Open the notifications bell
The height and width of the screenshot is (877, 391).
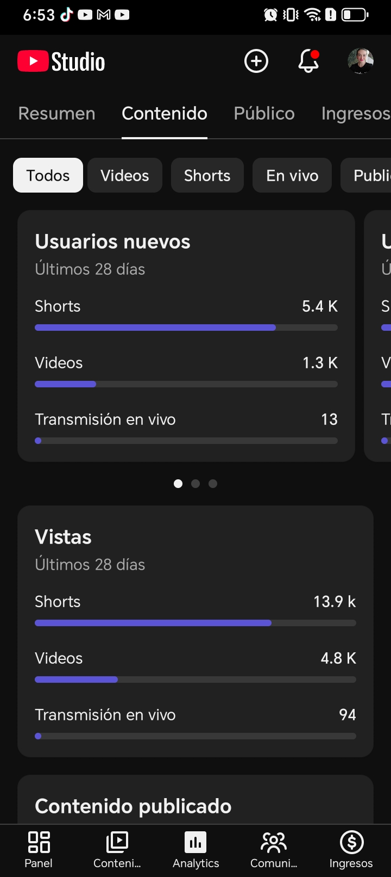point(308,61)
